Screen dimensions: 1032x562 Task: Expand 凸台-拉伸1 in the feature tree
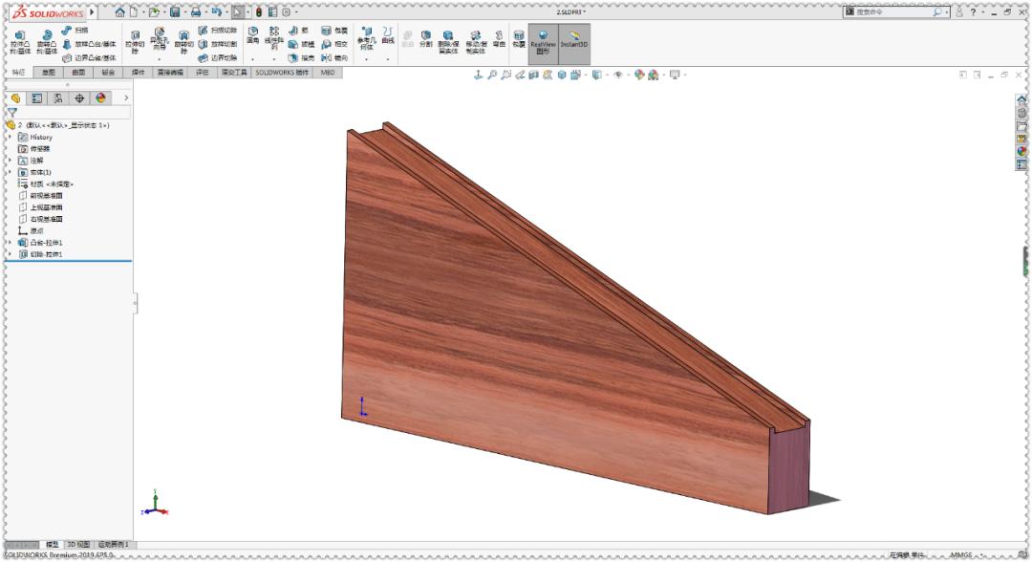(x=8, y=242)
